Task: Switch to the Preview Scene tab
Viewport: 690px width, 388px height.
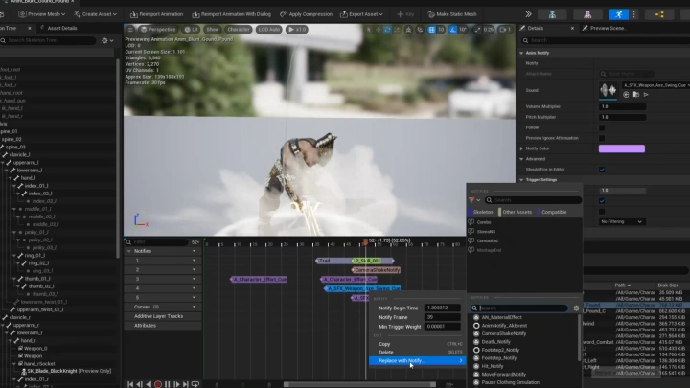Action: pyautogui.click(x=604, y=28)
